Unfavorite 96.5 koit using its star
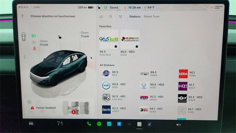This screenshot has height=133, width=236. [115, 46]
